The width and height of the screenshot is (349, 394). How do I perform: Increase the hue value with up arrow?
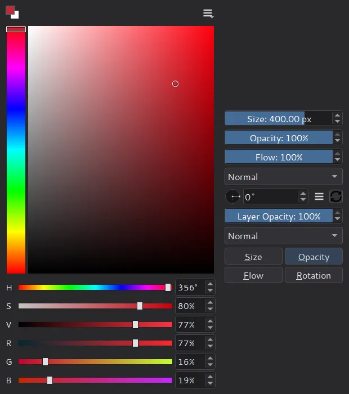[210, 284]
